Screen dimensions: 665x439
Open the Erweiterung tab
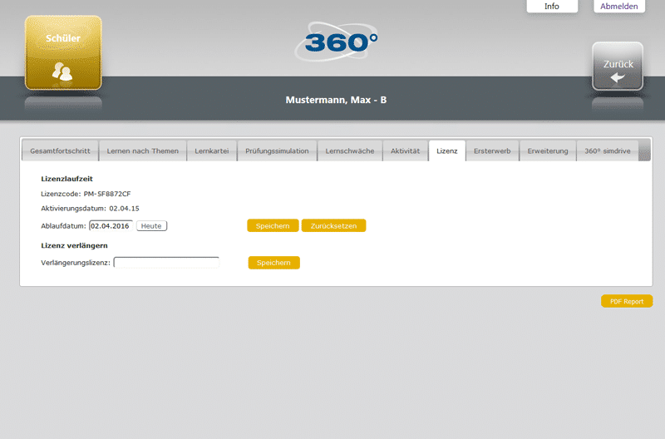tap(547, 150)
